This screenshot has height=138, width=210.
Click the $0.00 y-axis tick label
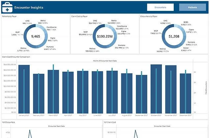click(x=14, y=112)
